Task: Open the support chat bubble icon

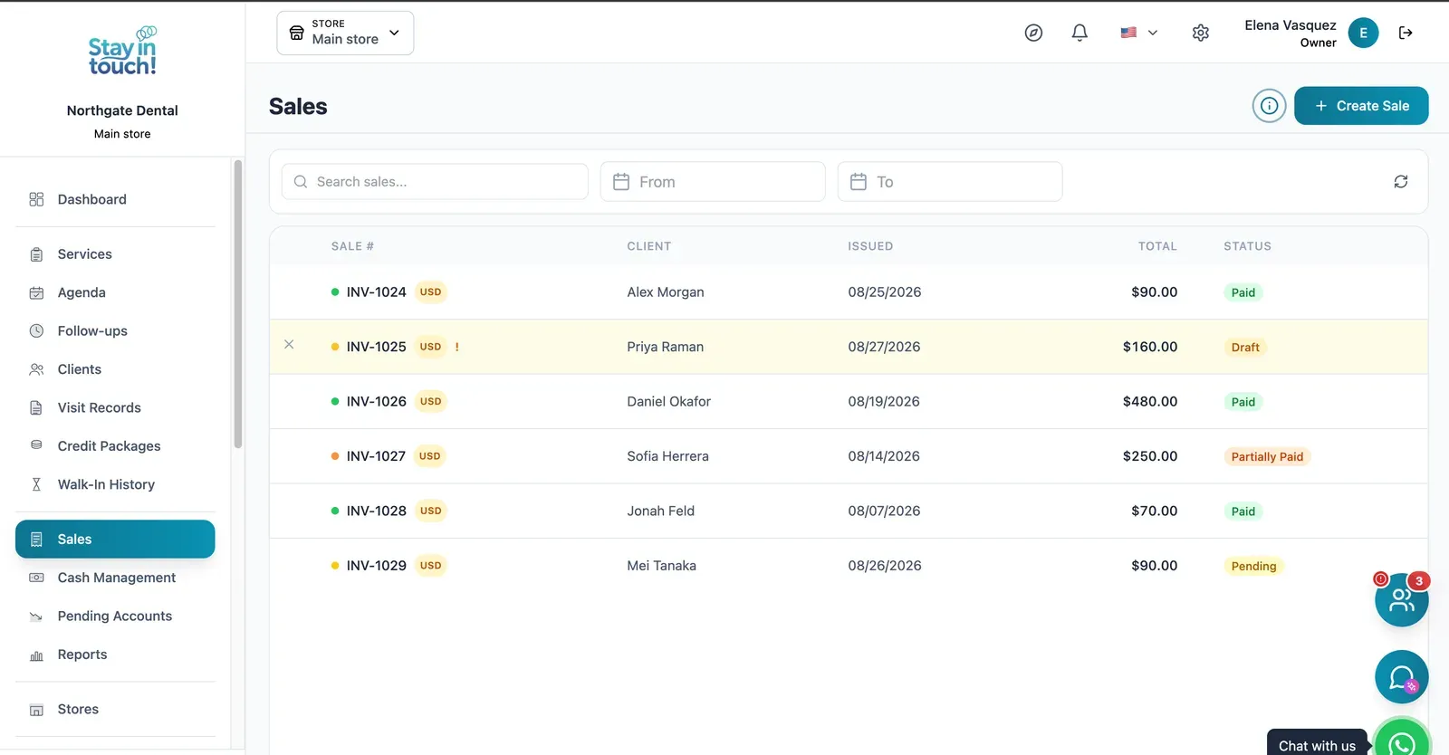Action: (1401, 677)
